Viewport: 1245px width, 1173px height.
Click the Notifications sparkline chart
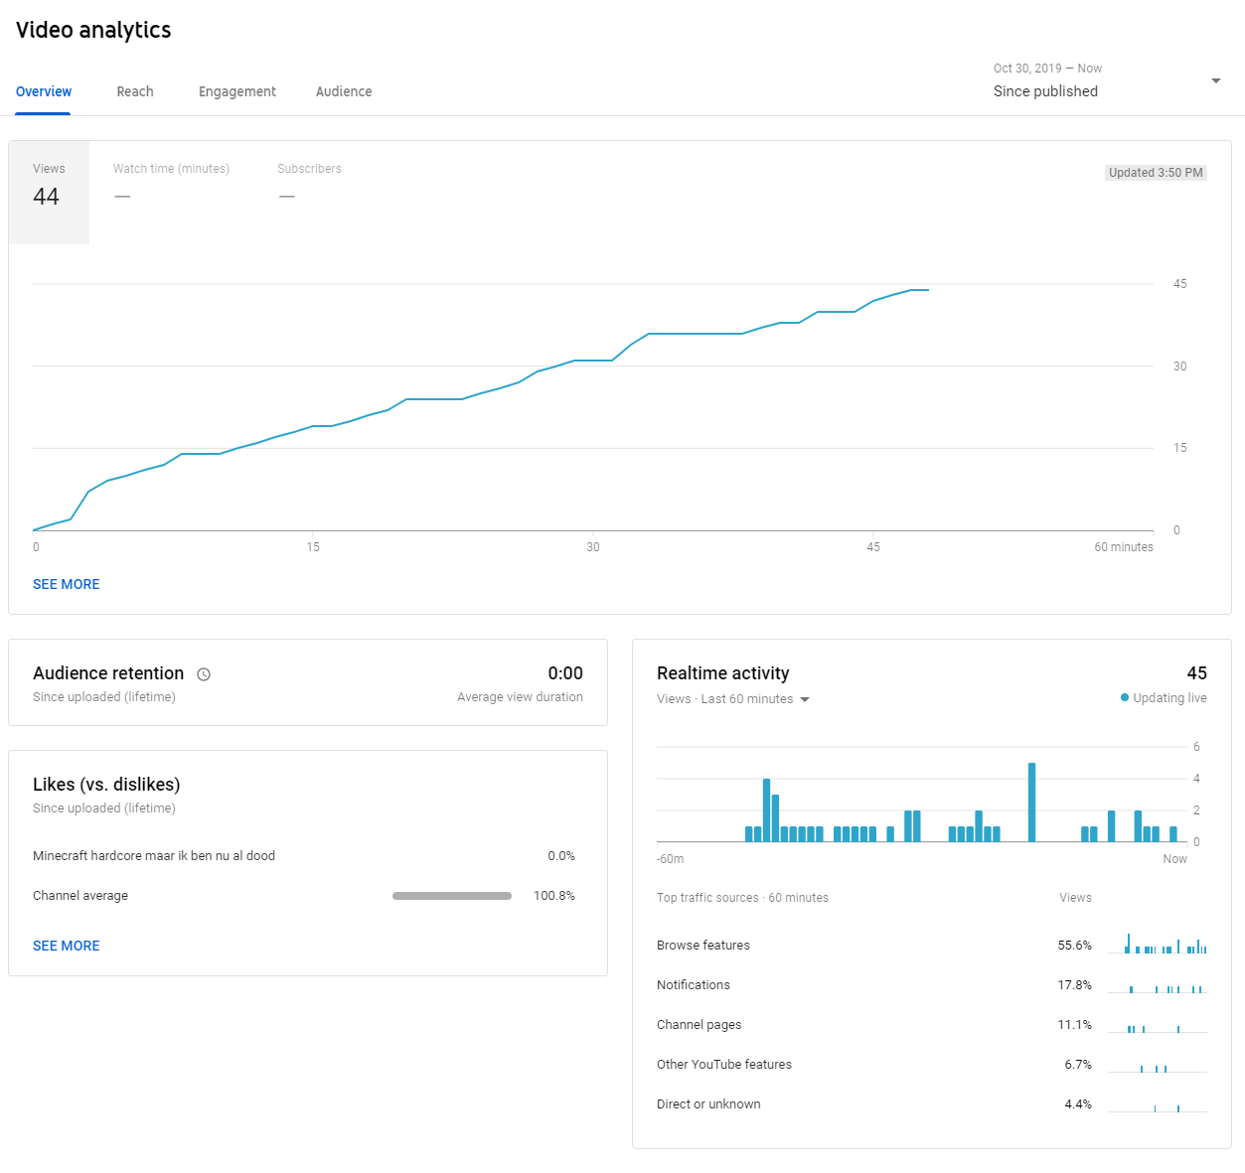[1157, 986]
